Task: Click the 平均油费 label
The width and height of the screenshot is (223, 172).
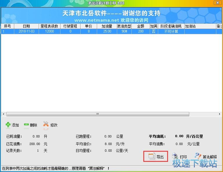Action: coord(157,144)
